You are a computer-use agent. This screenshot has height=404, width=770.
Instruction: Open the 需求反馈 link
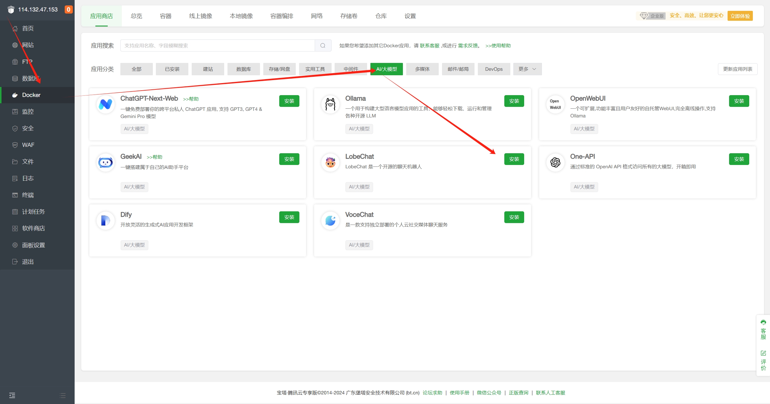click(x=468, y=45)
